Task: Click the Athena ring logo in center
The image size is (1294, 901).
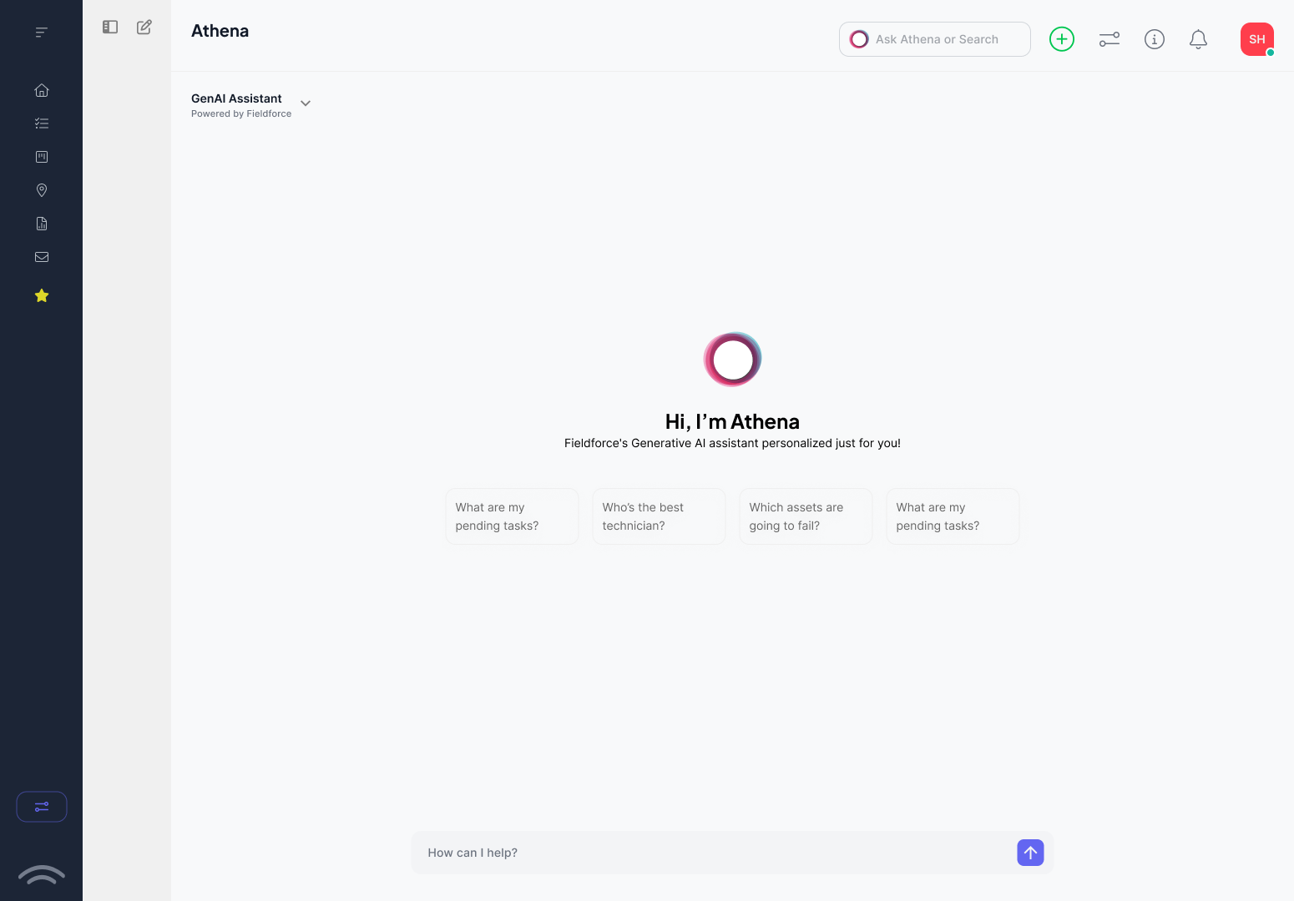Action: point(732,360)
